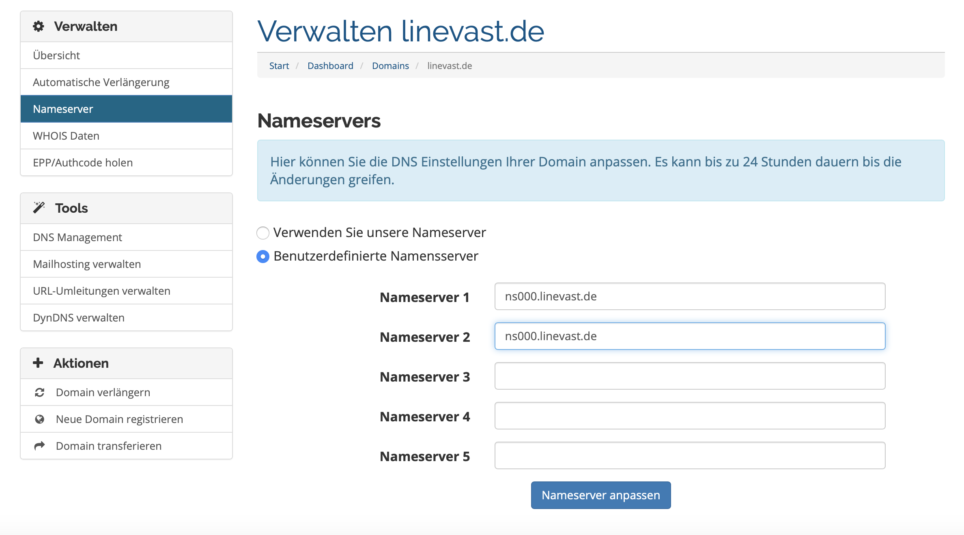
Task: Click the globe icon for Neue Domain registrieren
Action: pos(39,419)
